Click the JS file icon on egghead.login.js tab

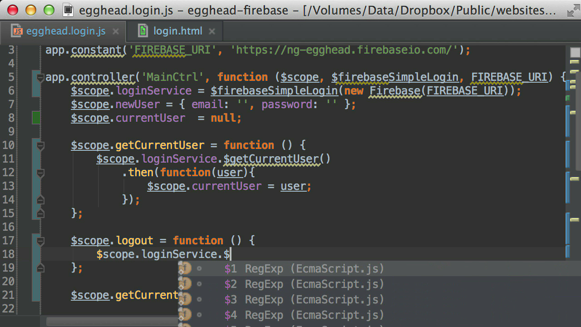pos(17,31)
